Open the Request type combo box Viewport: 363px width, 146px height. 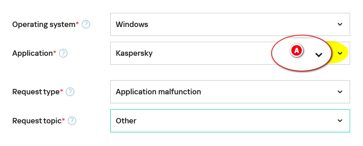tap(230, 92)
